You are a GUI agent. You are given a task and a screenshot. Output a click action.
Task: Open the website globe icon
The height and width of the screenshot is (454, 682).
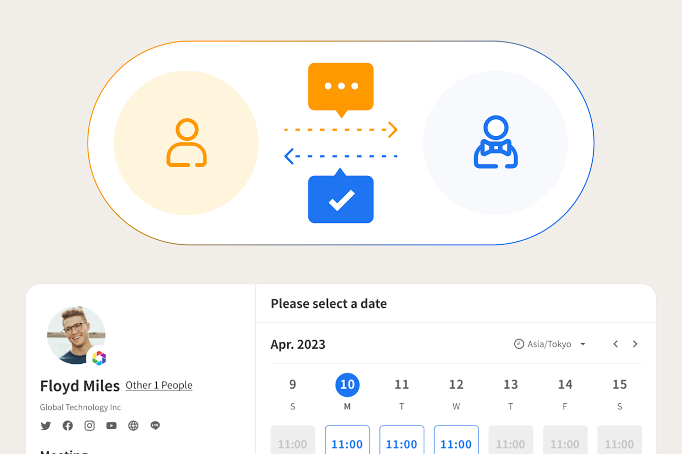pyautogui.click(x=133, y=426)
